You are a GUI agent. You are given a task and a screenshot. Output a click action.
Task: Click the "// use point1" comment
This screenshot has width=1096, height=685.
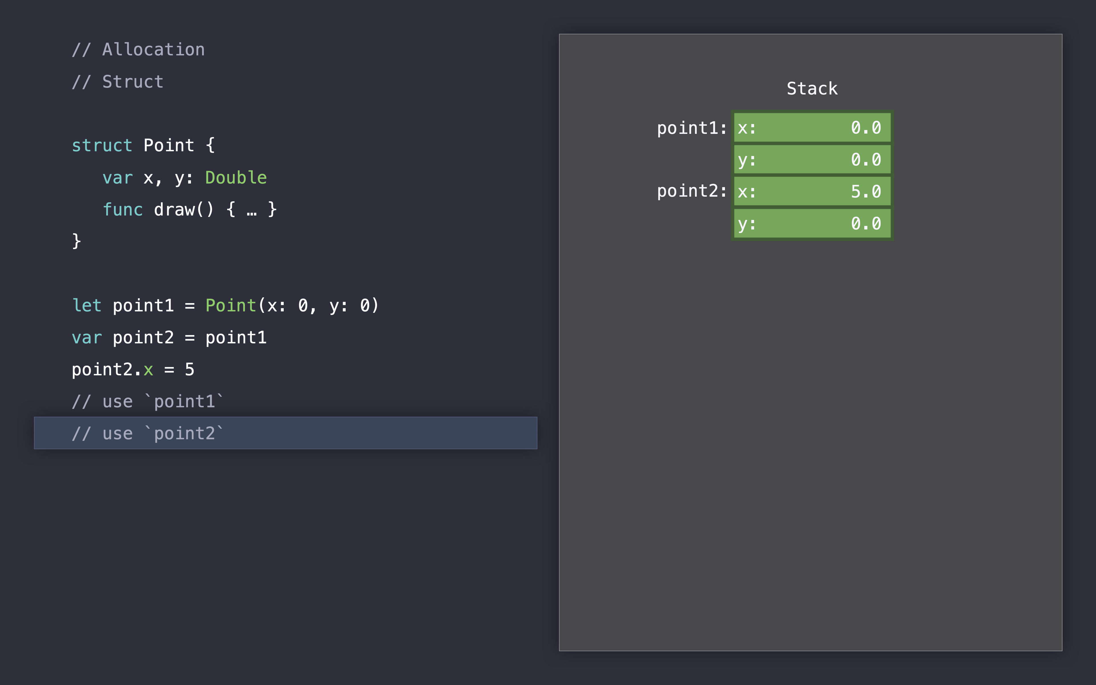[148, 402]
